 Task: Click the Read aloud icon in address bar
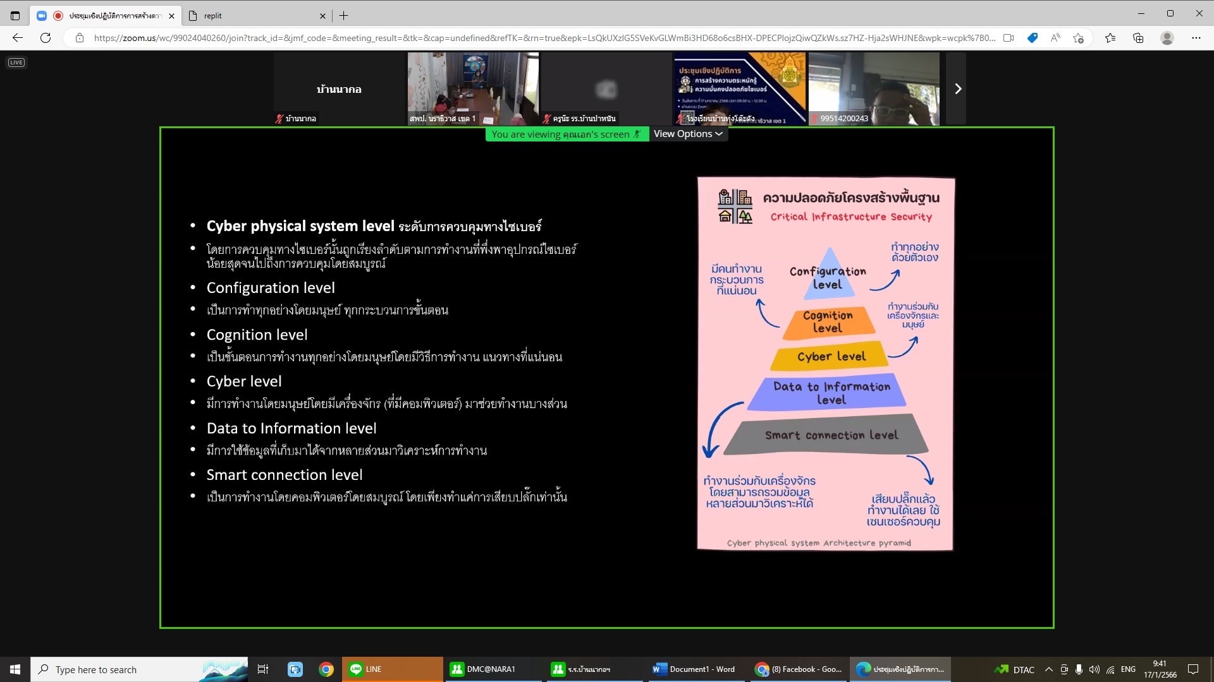coord(1055,38)
